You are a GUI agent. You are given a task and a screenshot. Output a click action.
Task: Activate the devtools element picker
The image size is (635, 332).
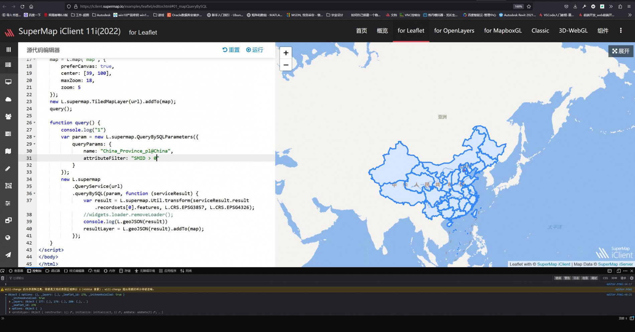3,271
